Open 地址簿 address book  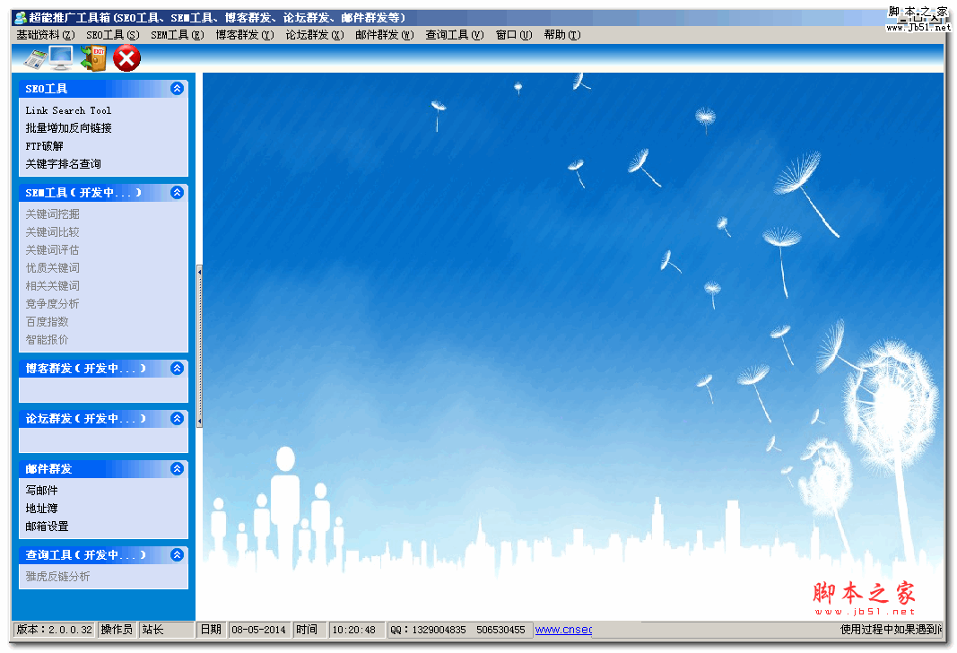click(x=41, y=509)
